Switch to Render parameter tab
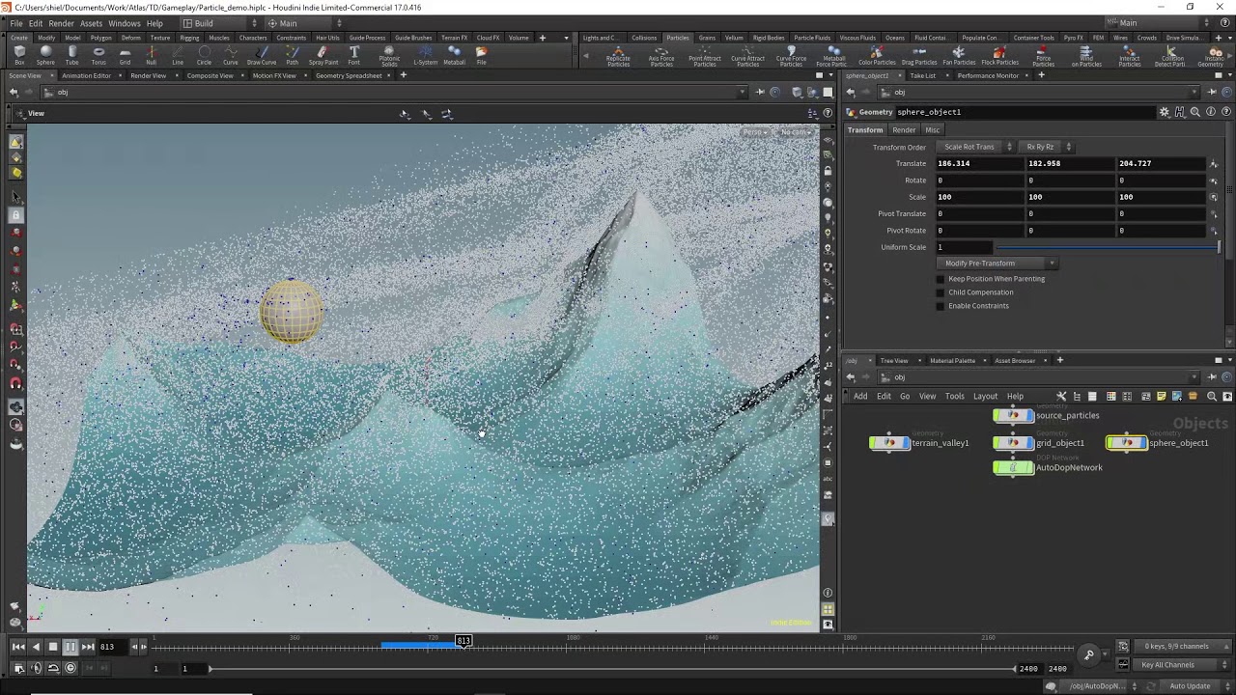This screenshot has height=695, width=1236. (x=904, y=130)
